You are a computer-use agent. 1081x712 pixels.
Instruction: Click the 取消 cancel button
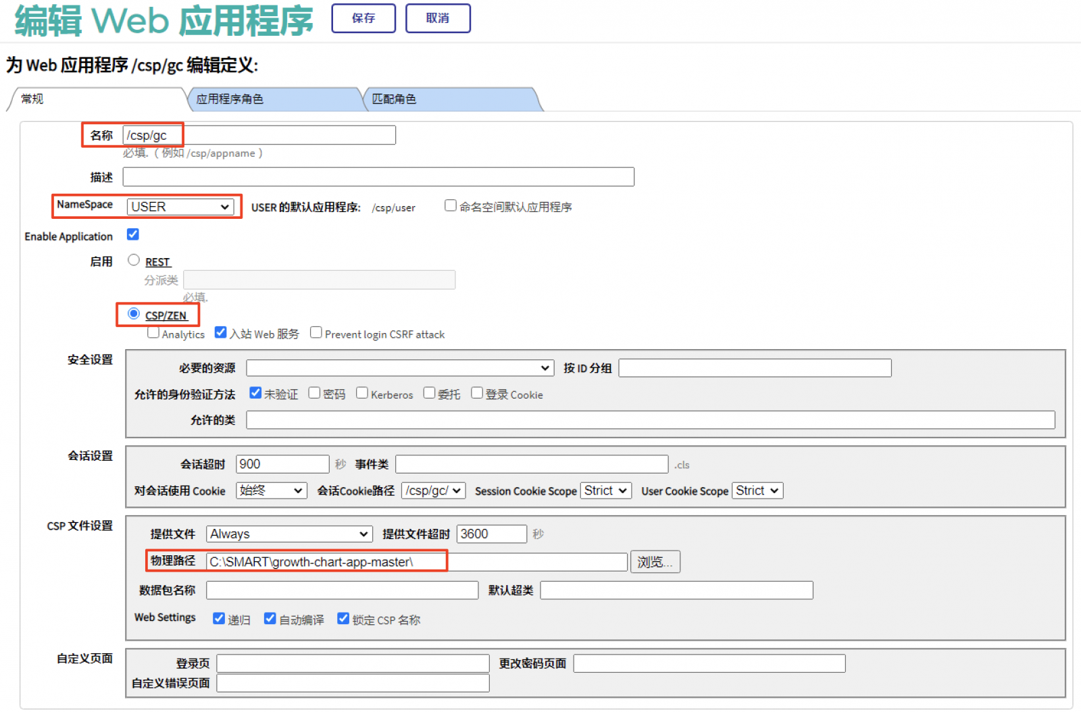[x=437, y=18]
